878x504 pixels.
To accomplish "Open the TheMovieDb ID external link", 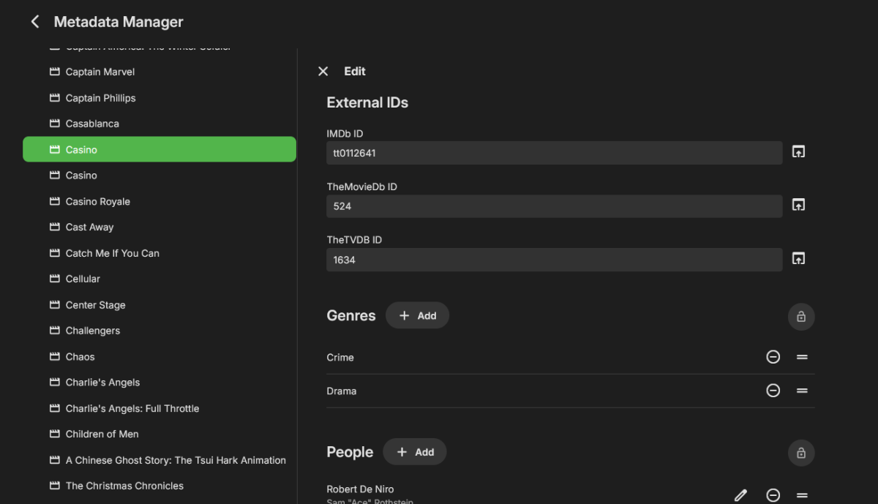I will click(x=798, y=205).
